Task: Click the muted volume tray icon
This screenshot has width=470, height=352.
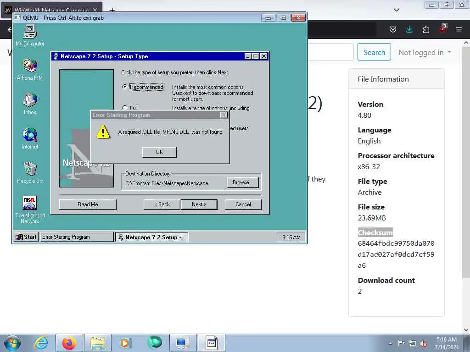Action: 424,344
